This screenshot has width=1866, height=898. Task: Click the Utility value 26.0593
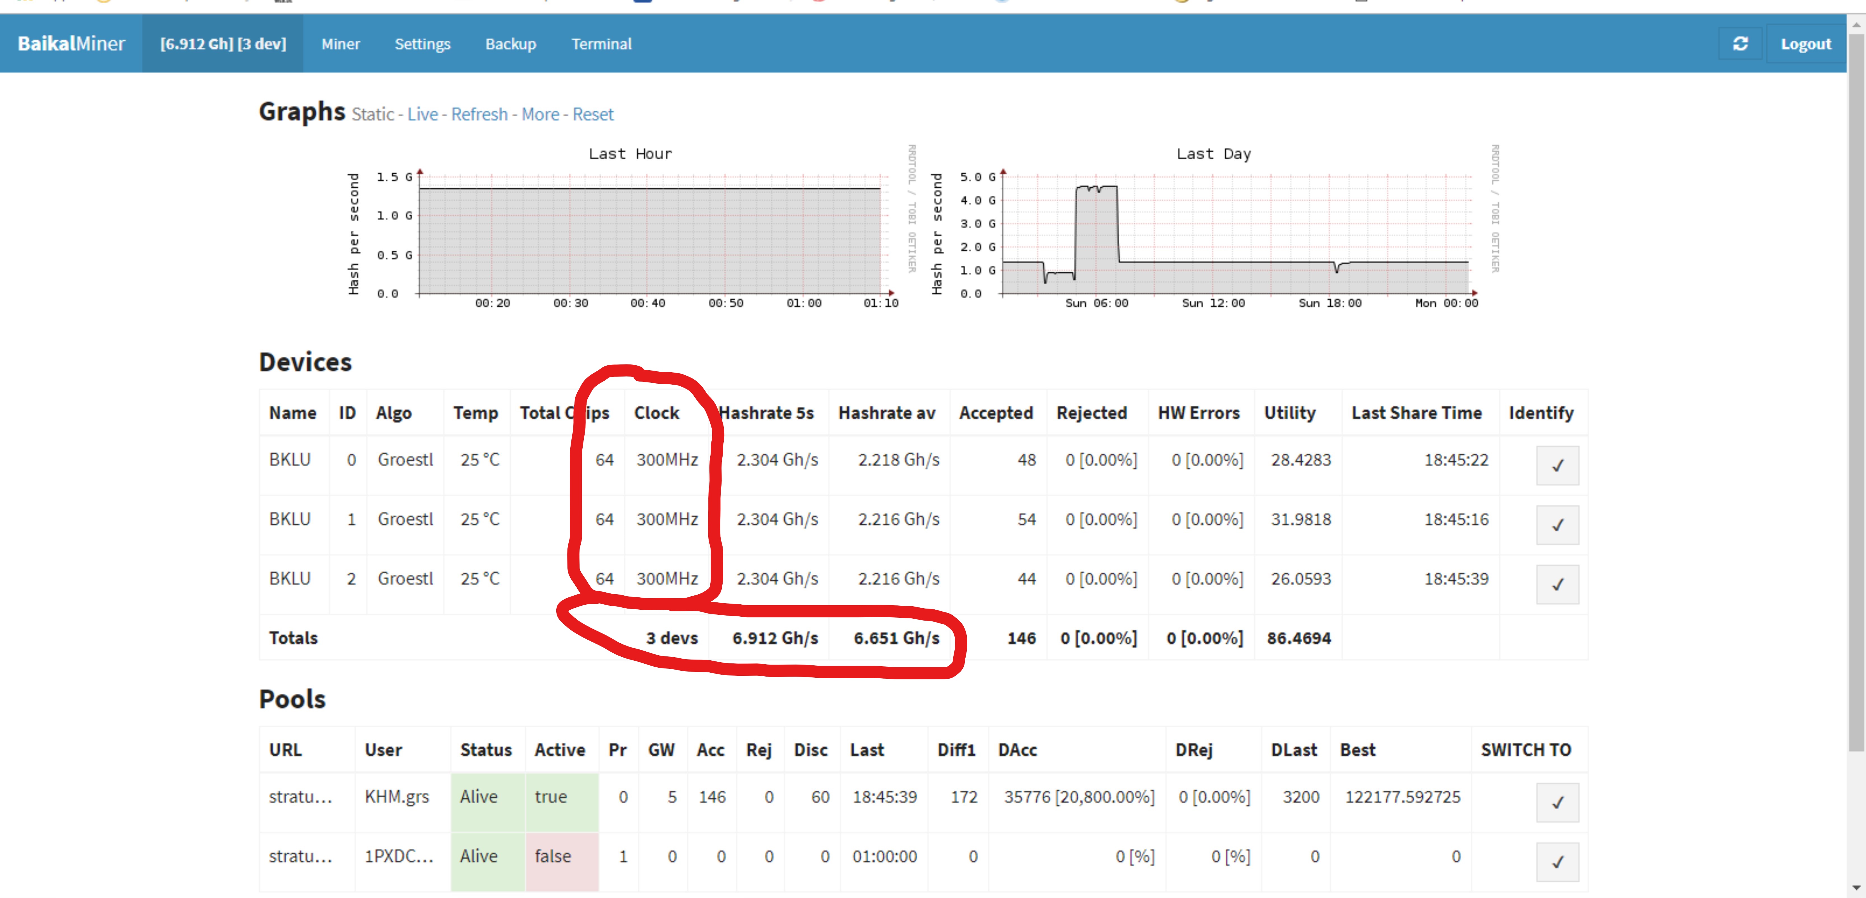tap(1301, 579)
